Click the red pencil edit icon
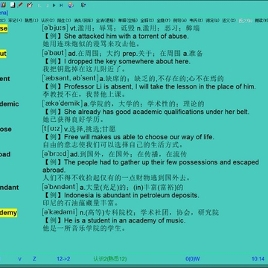The image size is (268, 268). tap(20, 4)
